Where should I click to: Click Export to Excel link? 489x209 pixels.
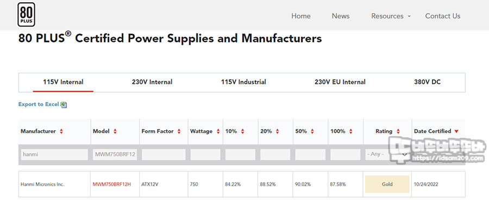pyautogui.click(x=39, y=104)
